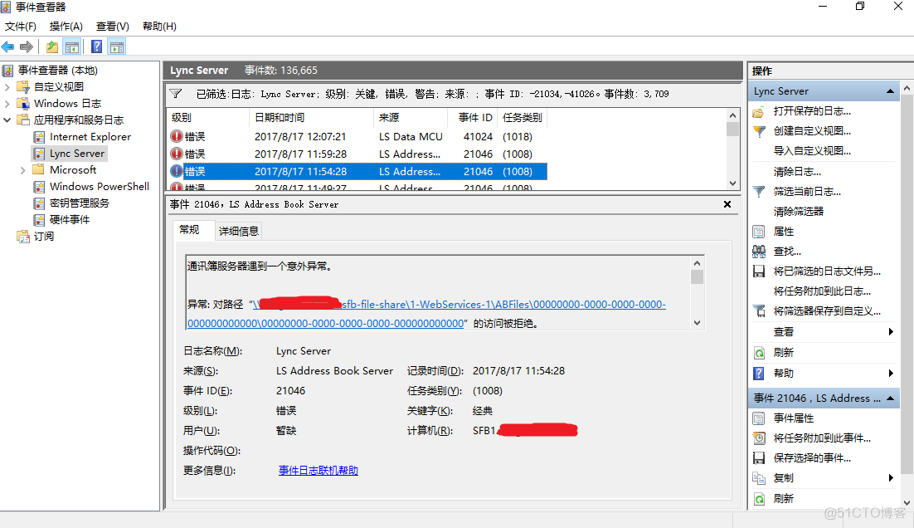Click the up-one-level folder toolbar icon
The height and width of the screenshot is (528, 914).
52,46
